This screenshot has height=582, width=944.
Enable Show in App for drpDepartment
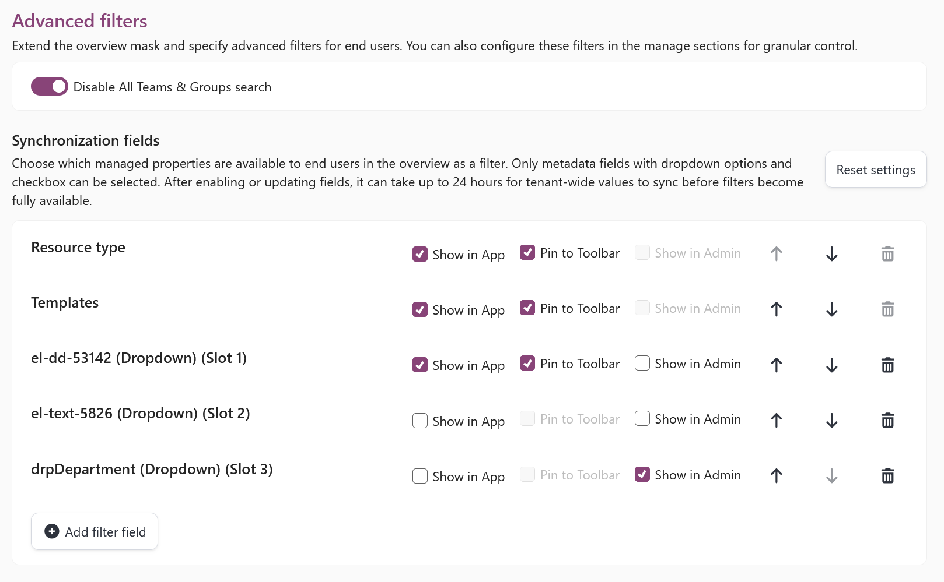pyautogui.click(x=420, y=476)
